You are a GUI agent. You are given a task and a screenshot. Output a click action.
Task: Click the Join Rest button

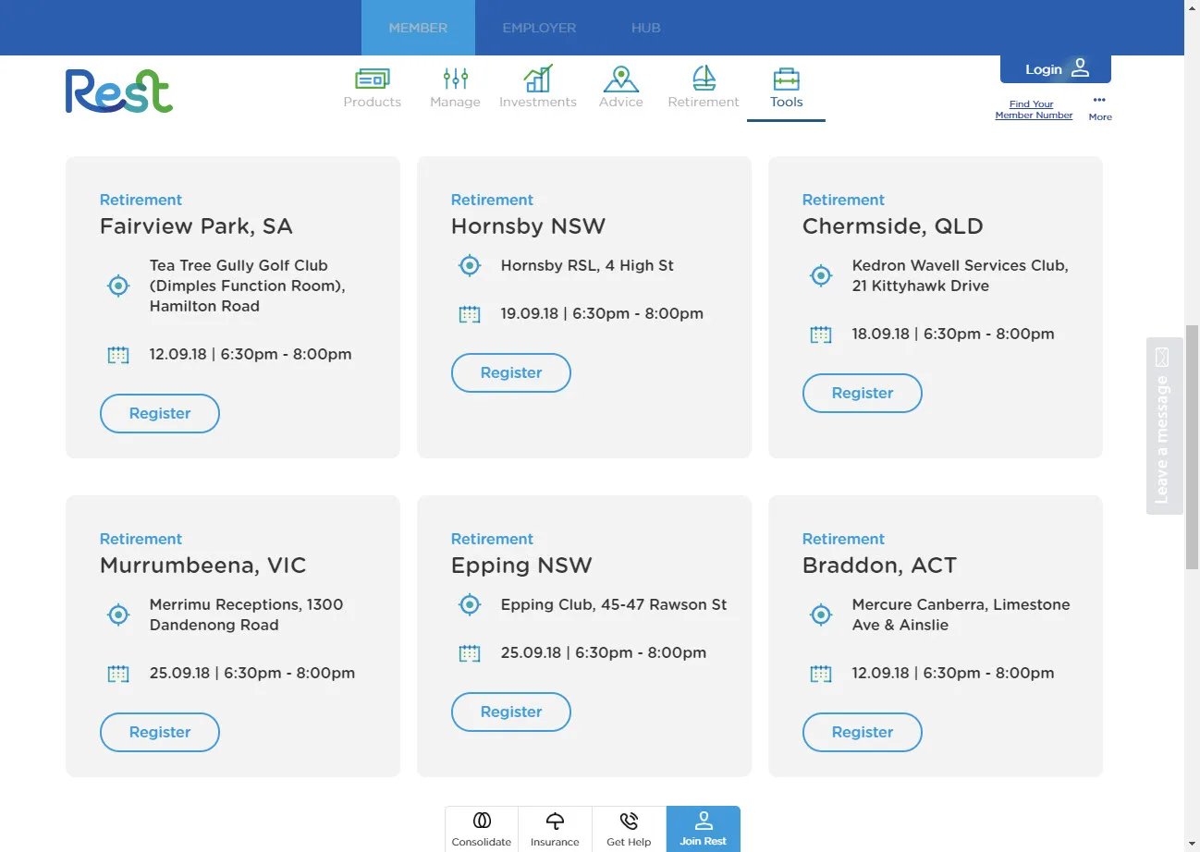coord(703,829)
